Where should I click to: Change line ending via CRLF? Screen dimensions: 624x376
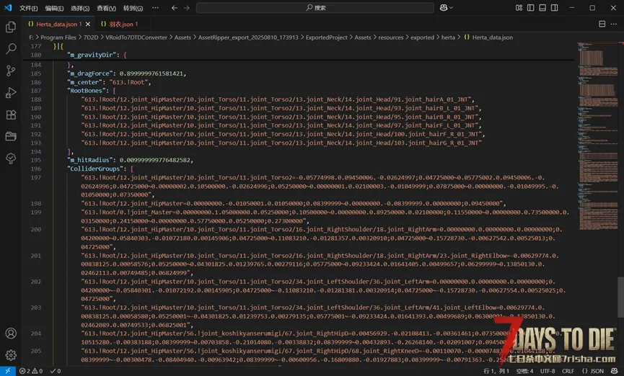(568, 371)
